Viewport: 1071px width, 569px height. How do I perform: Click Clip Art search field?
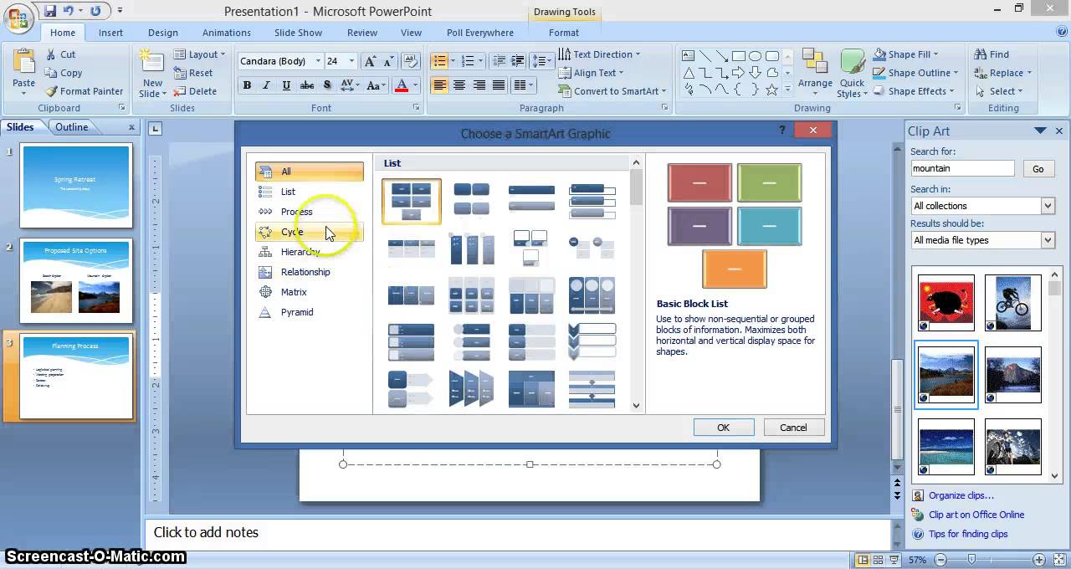(962, 168)
